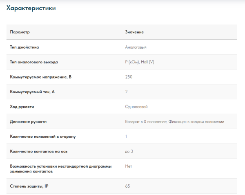This screenshot has height=195, width=245.
Task: Click the Количество положений в сторону label
Action: tap(43, 137)
